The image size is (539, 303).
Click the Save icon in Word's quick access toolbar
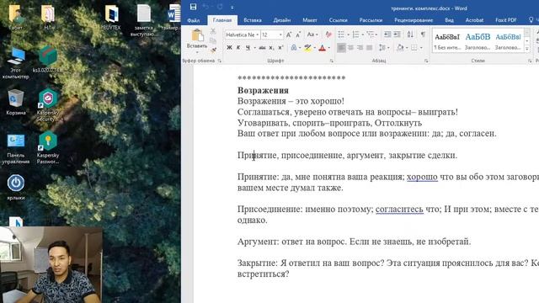point(193,7)
